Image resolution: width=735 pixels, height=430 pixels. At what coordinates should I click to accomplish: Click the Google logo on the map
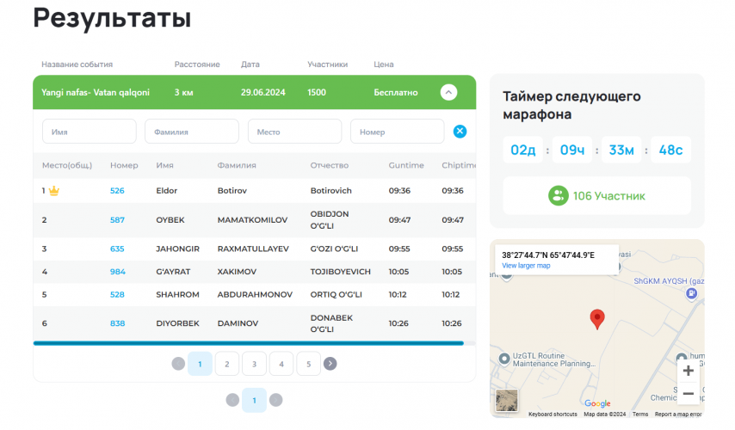597,403
